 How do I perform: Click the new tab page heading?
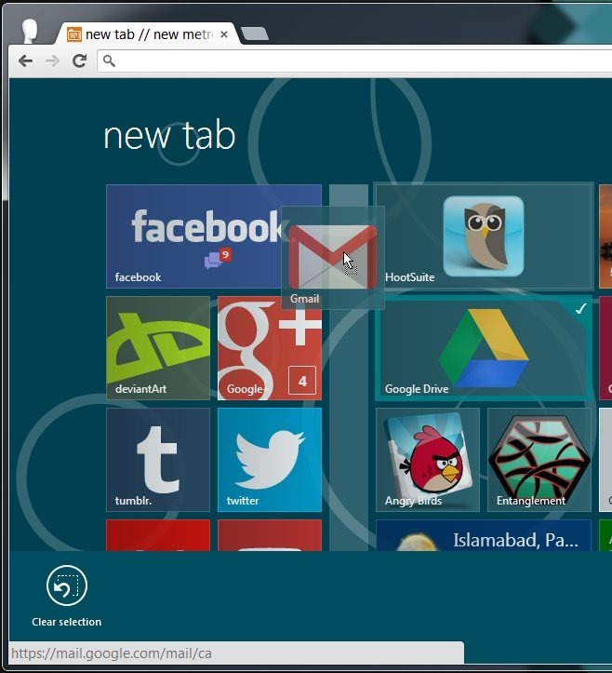[x=169, y=135]
